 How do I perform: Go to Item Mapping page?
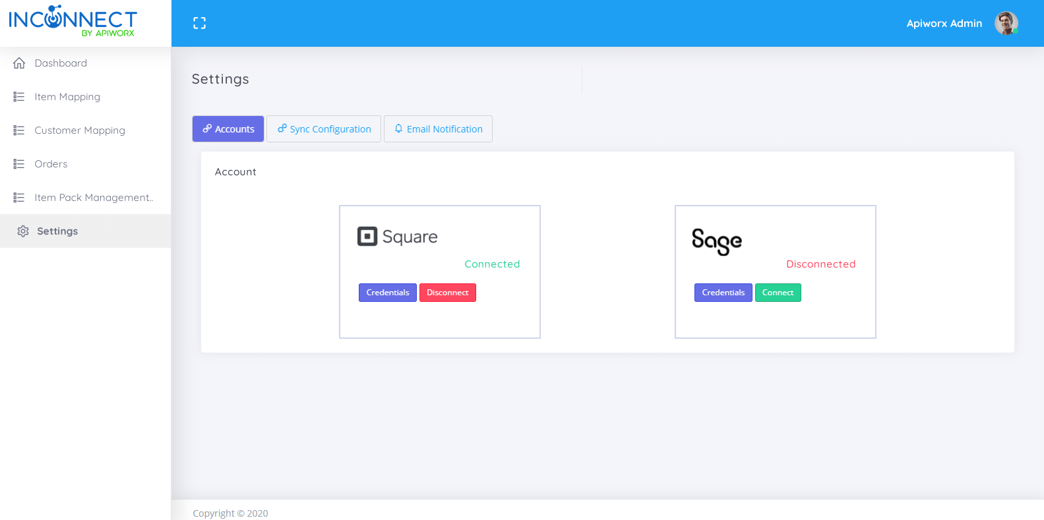[86, 97]
